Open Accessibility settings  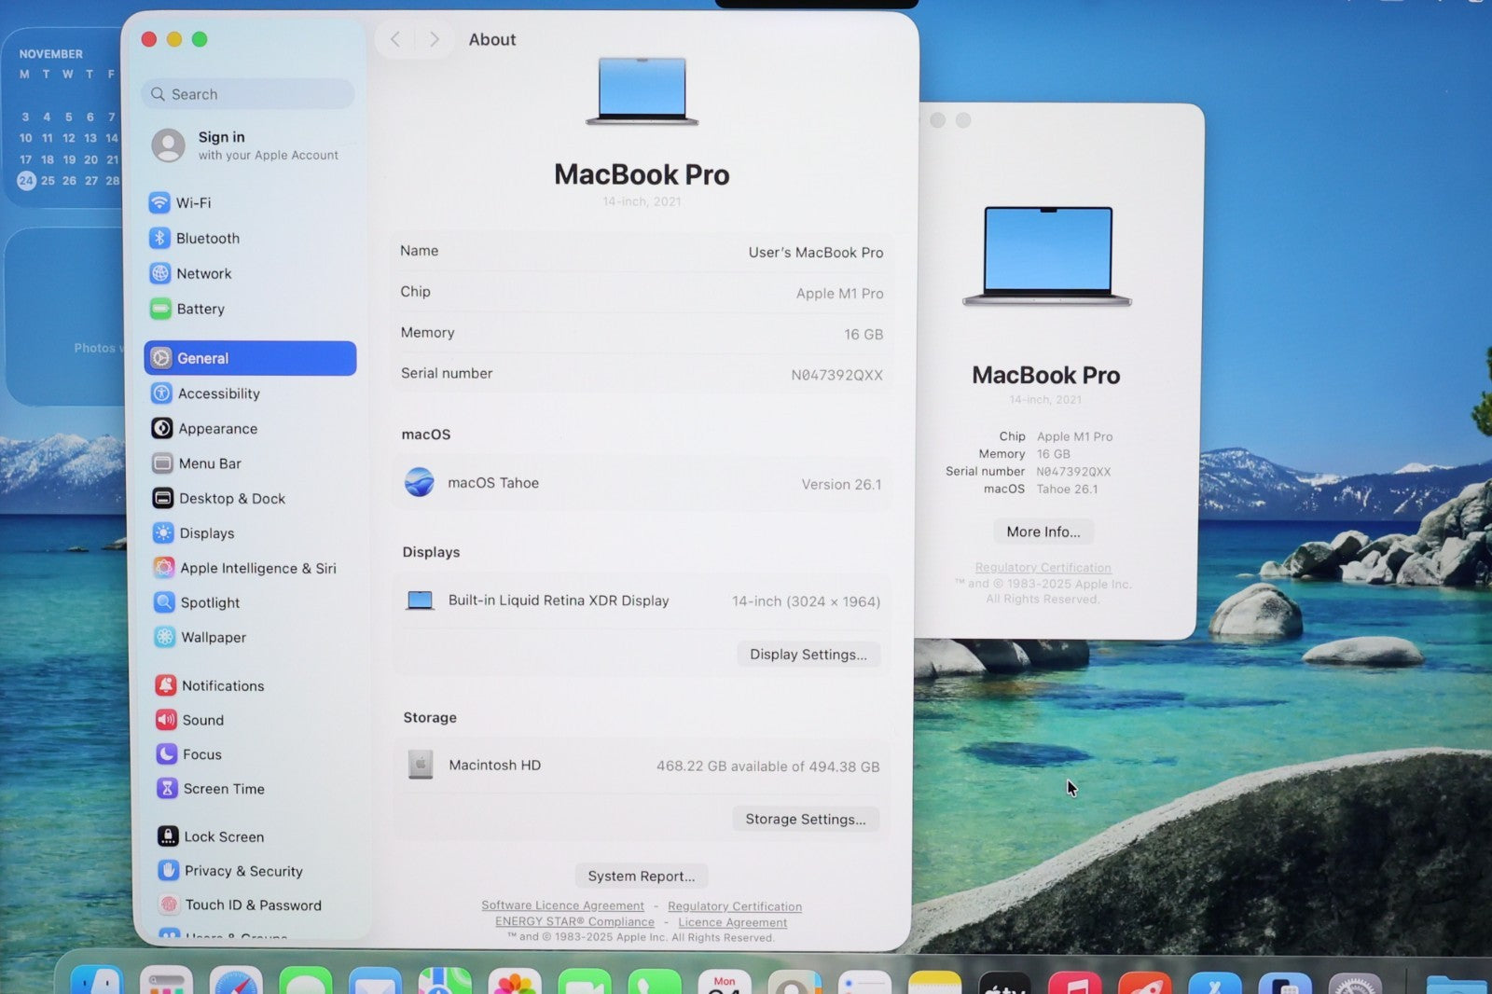[218, 393]
